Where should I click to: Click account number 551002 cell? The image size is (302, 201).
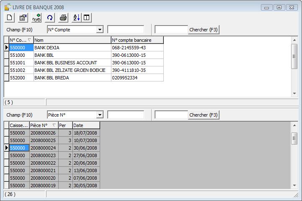tap(21, 70)
